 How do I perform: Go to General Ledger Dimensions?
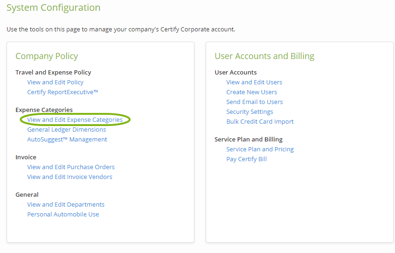[x=66, y=129]
